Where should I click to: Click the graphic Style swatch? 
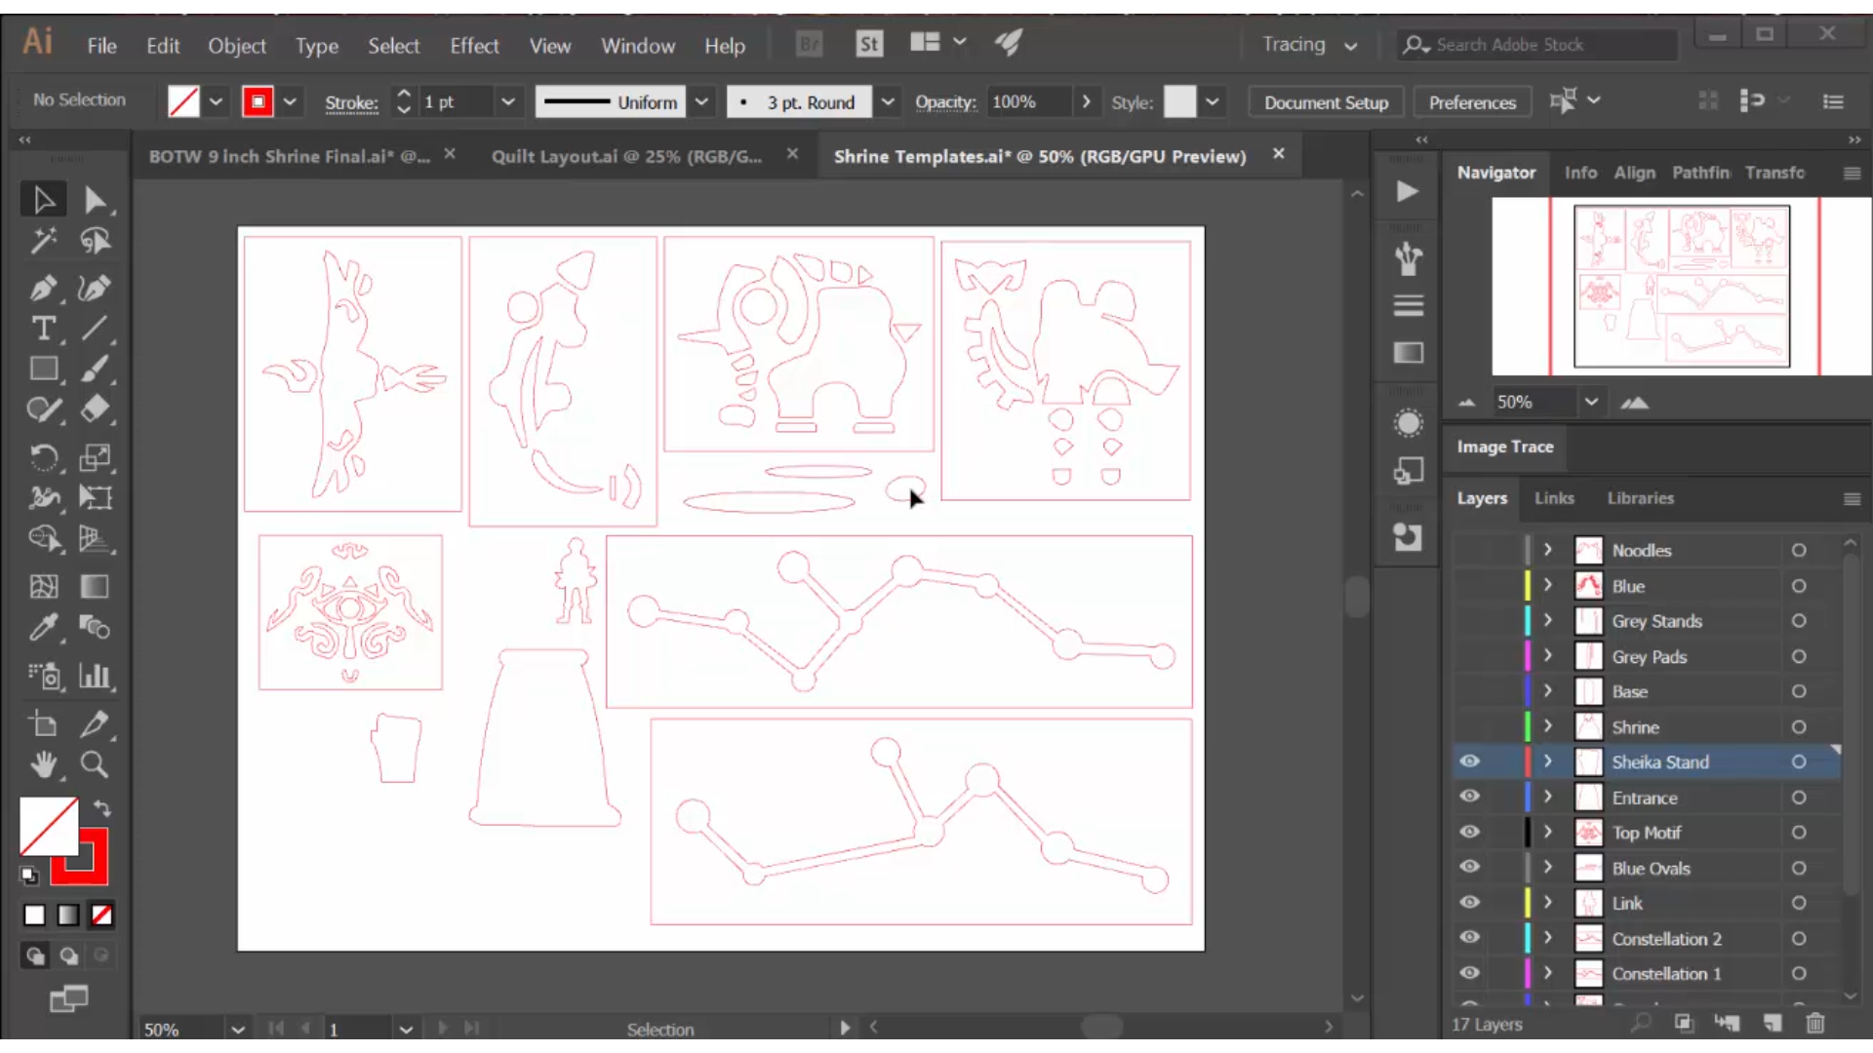[x=1179, y=101]
